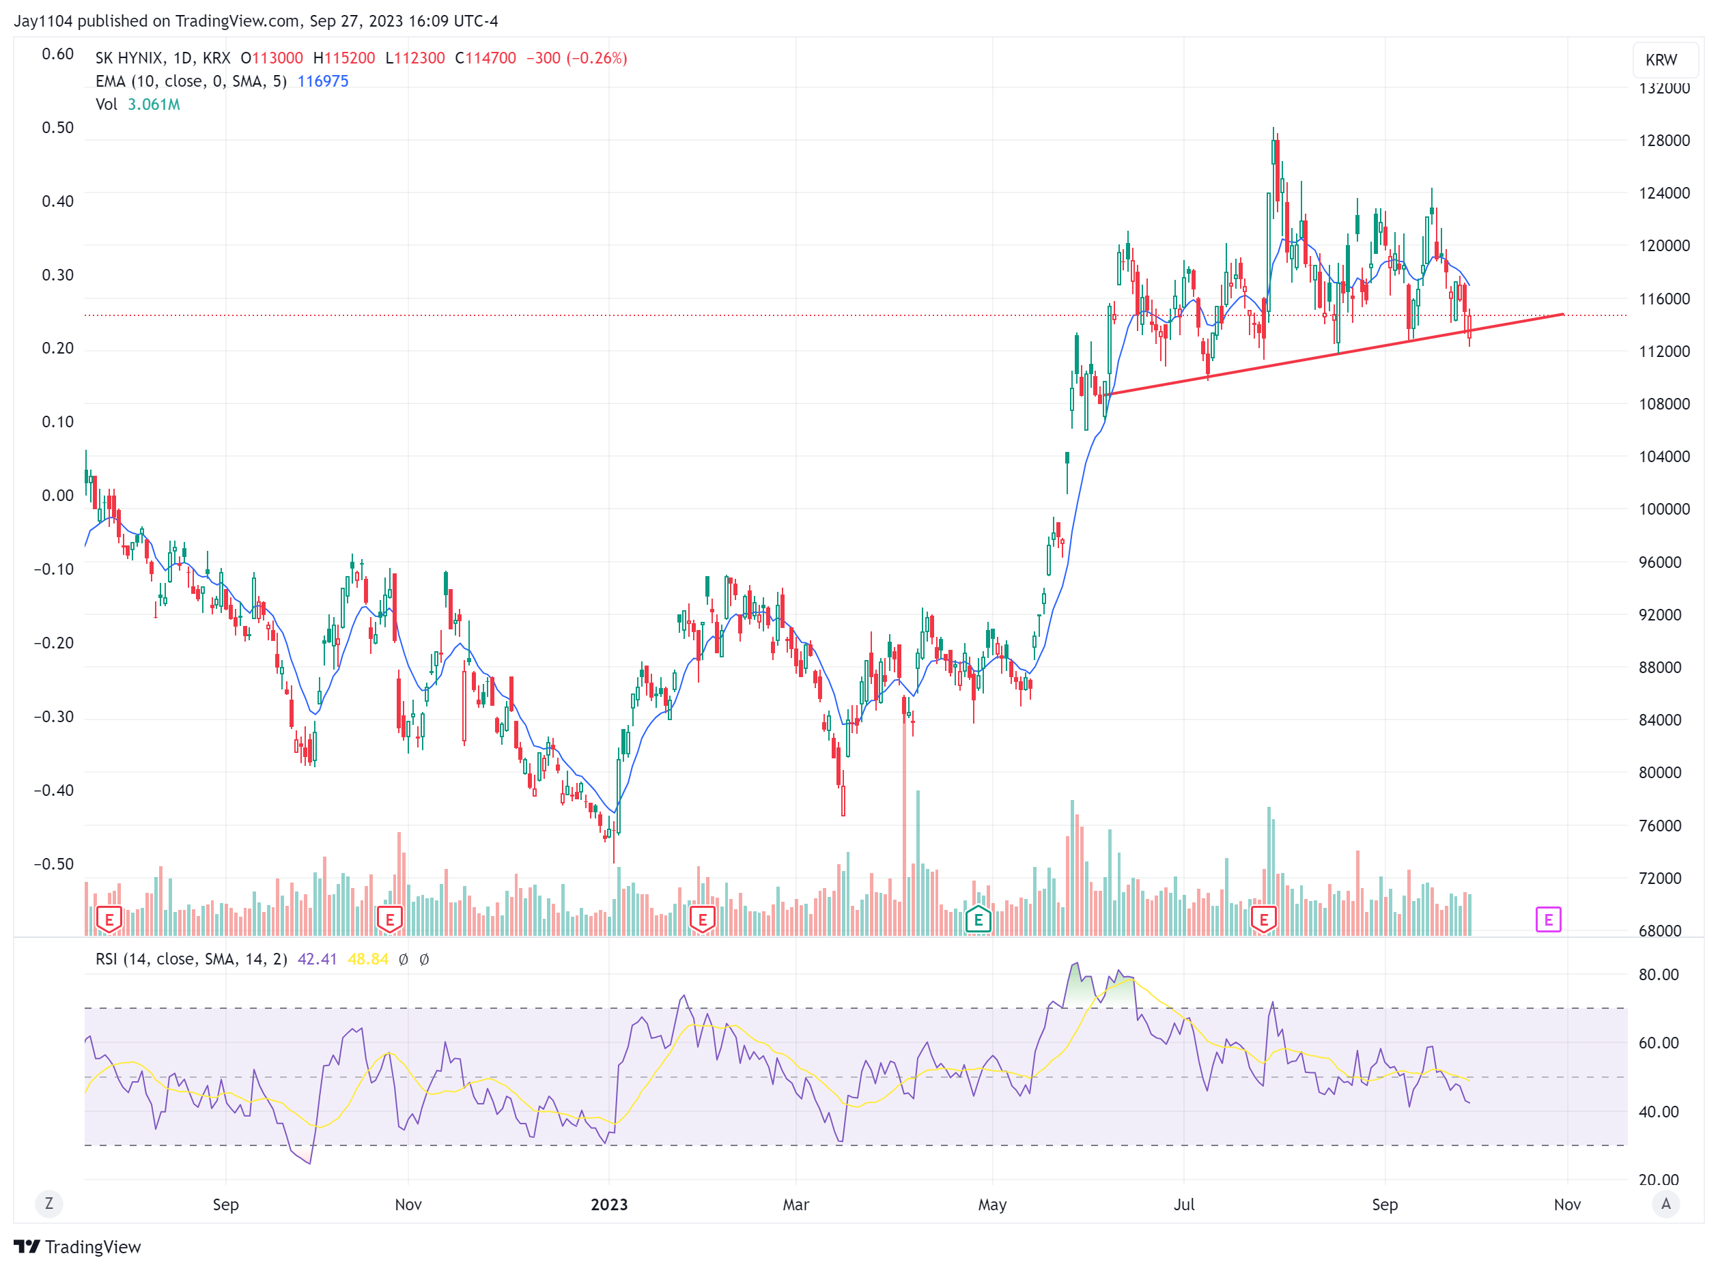1718x1271 pixels.
Task: Click the Sep label near 2023 end of axis
Action: [x=1385, y=1205]
